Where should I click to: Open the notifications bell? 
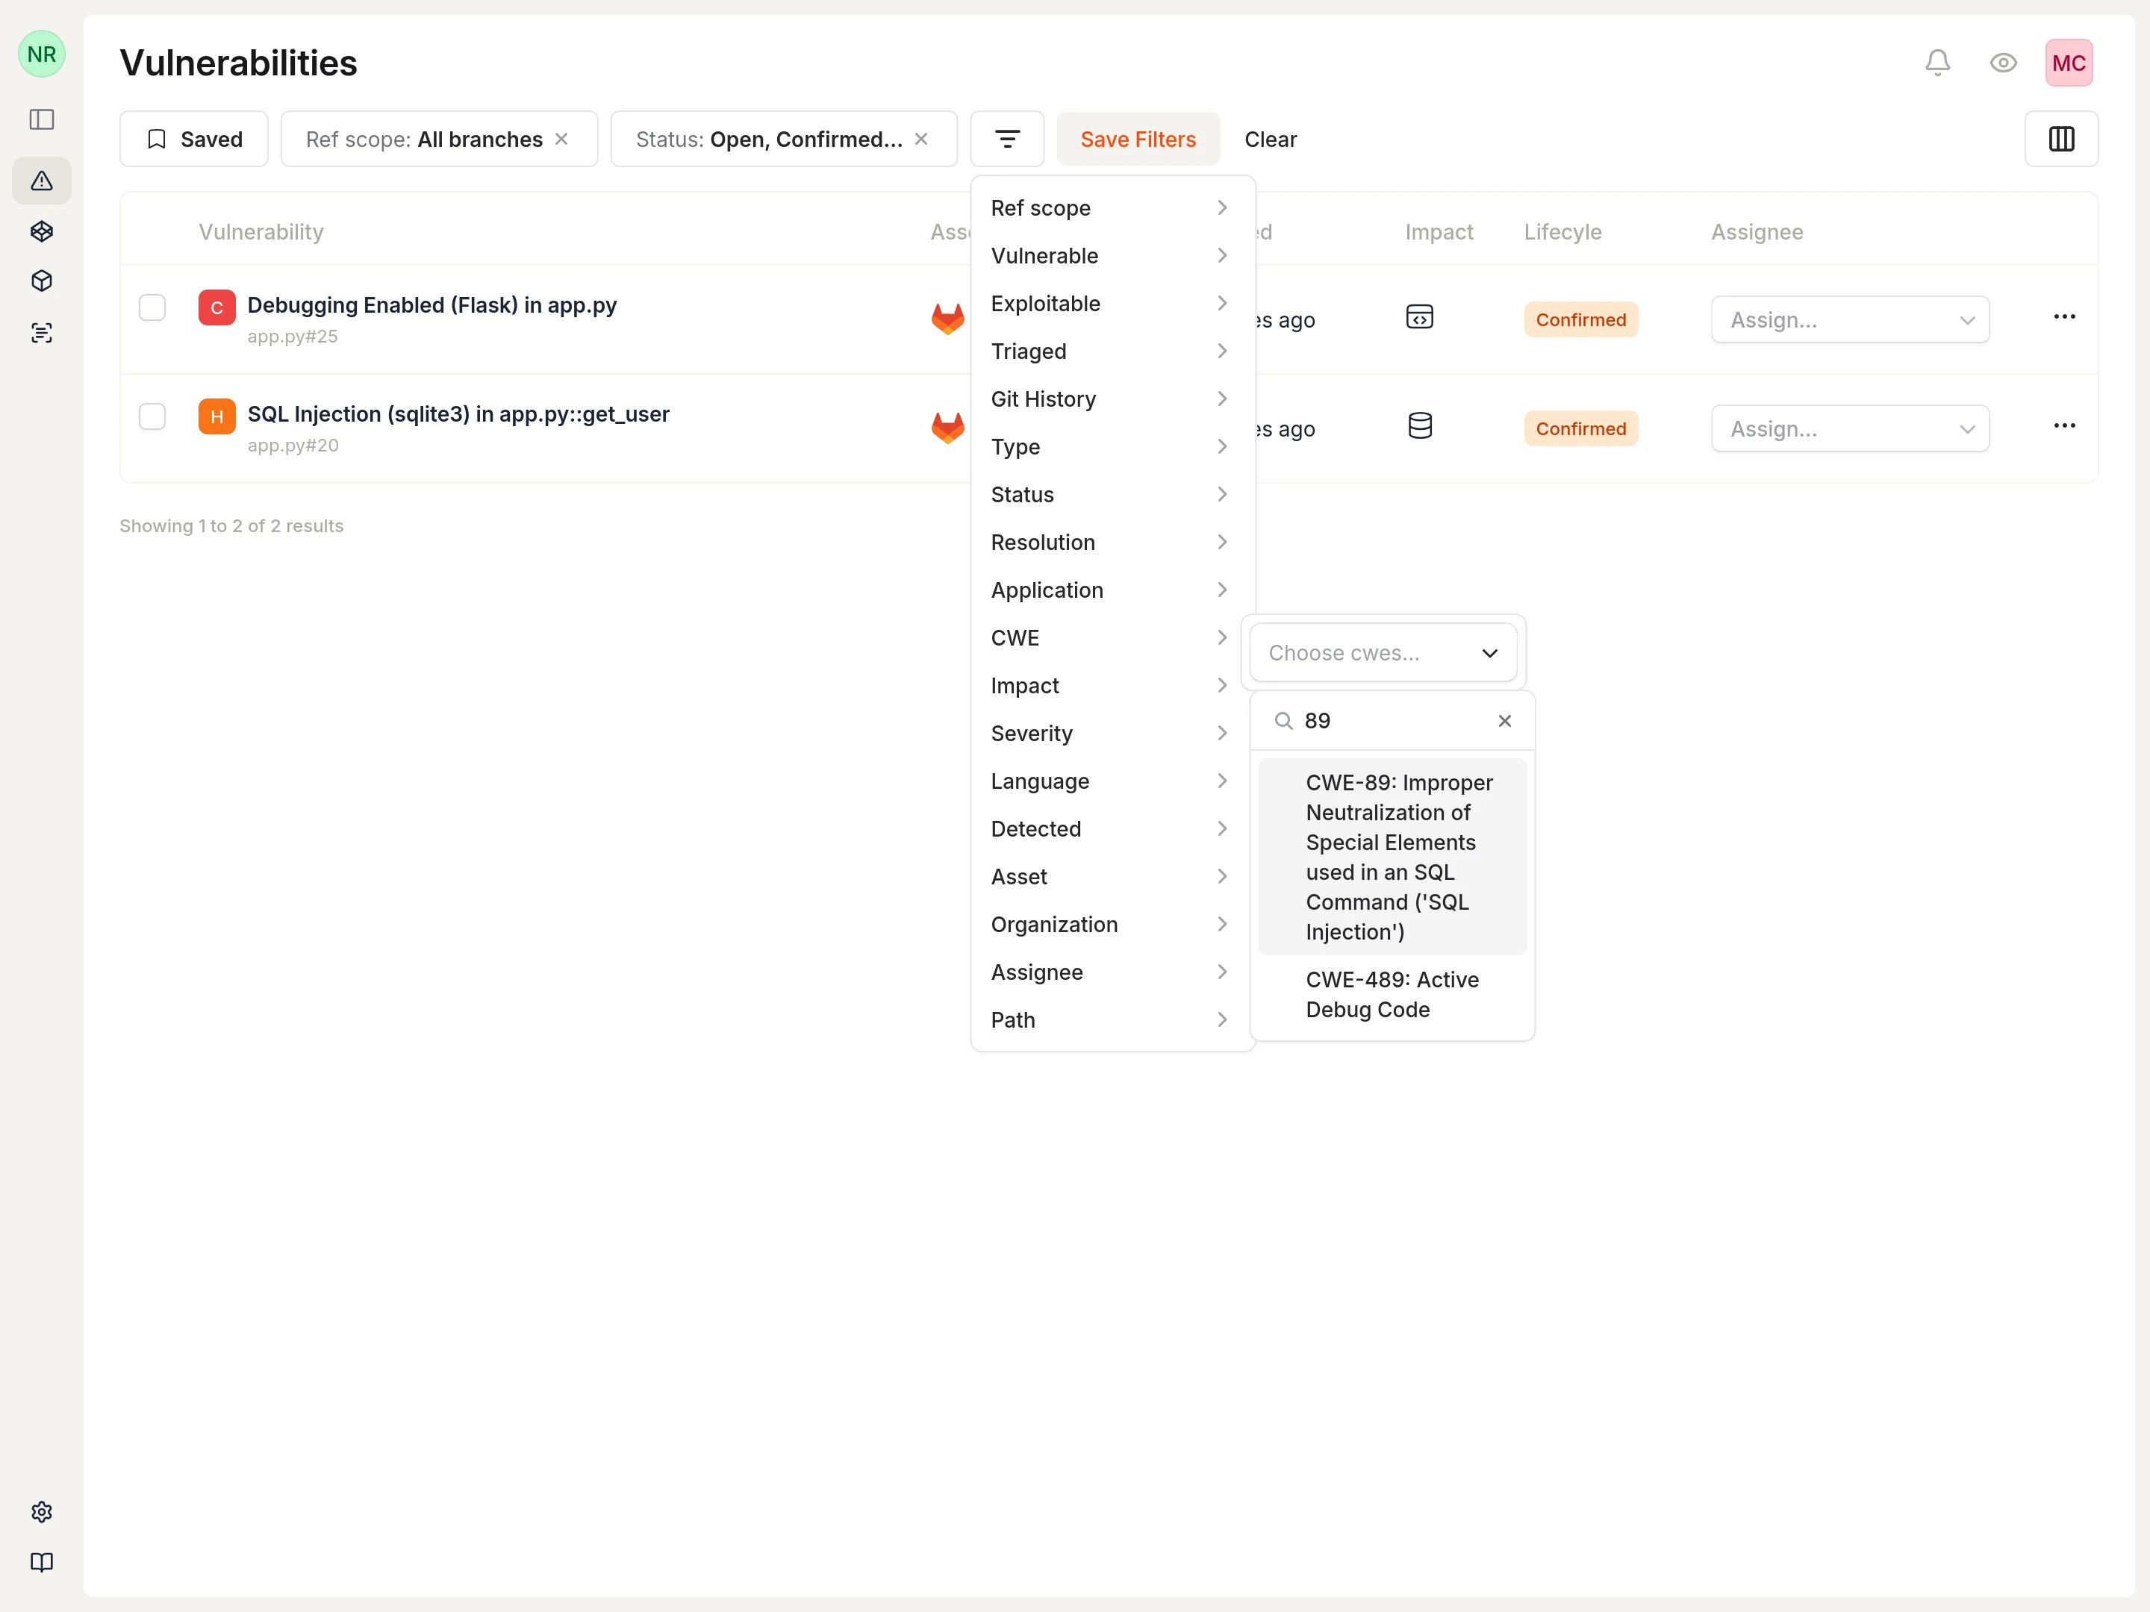(x=1937, y=63)
